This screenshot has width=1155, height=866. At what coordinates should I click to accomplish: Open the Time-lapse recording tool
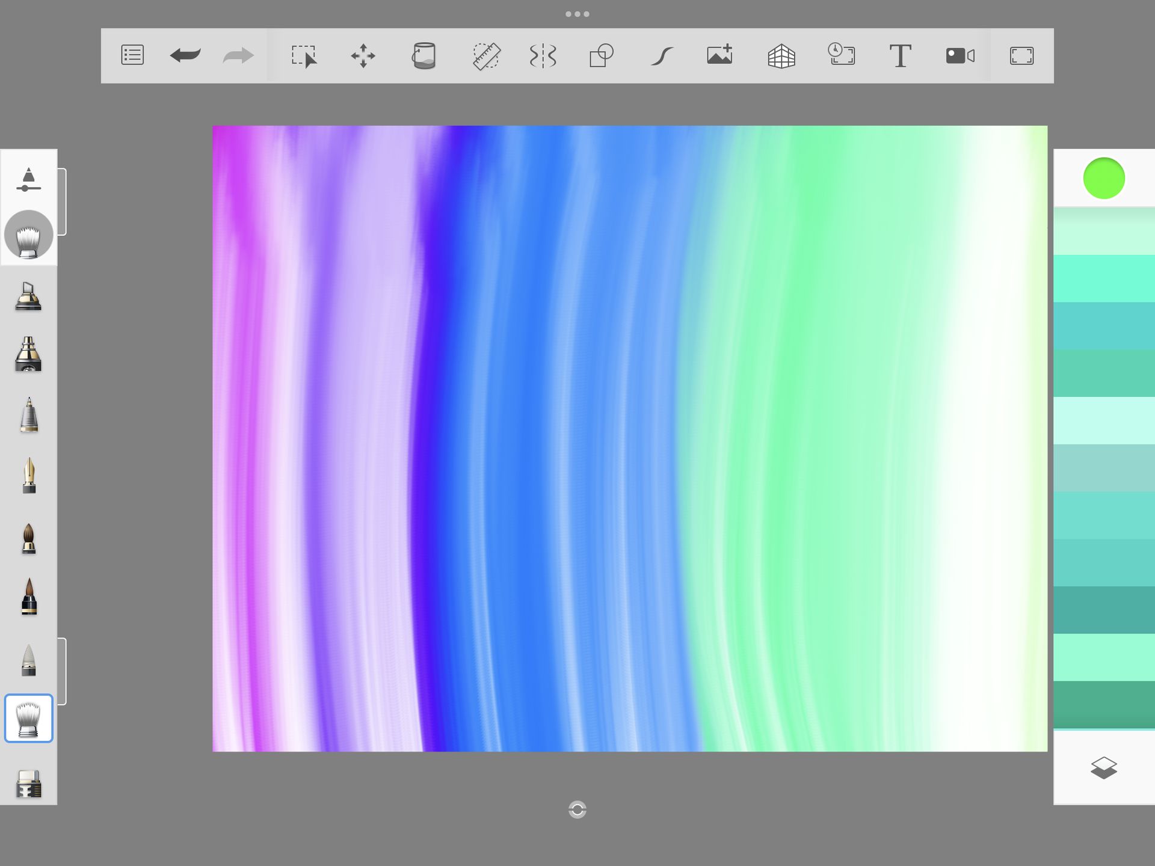click(x=841, y=55)
